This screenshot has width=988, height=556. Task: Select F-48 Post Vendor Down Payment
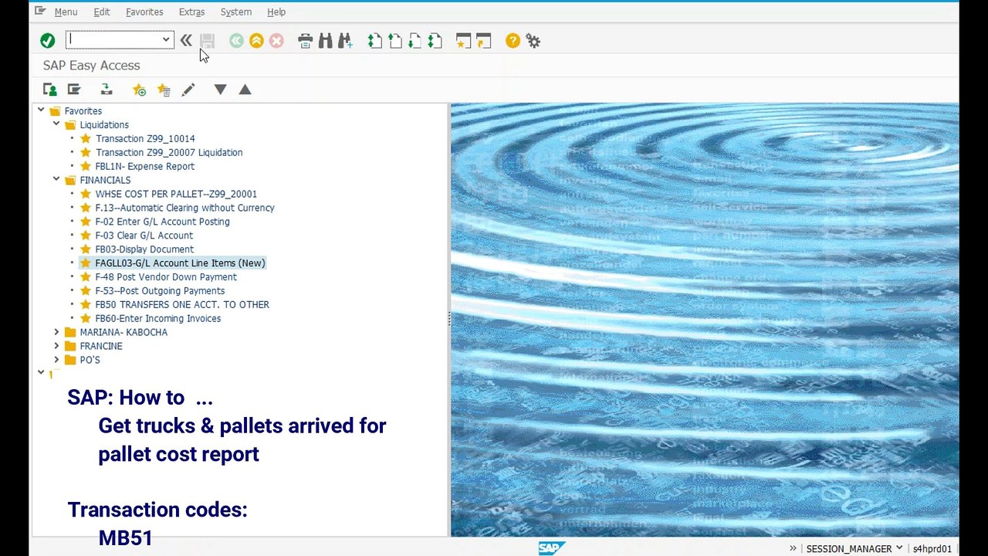pyautogui.click(x=166, y=277)
